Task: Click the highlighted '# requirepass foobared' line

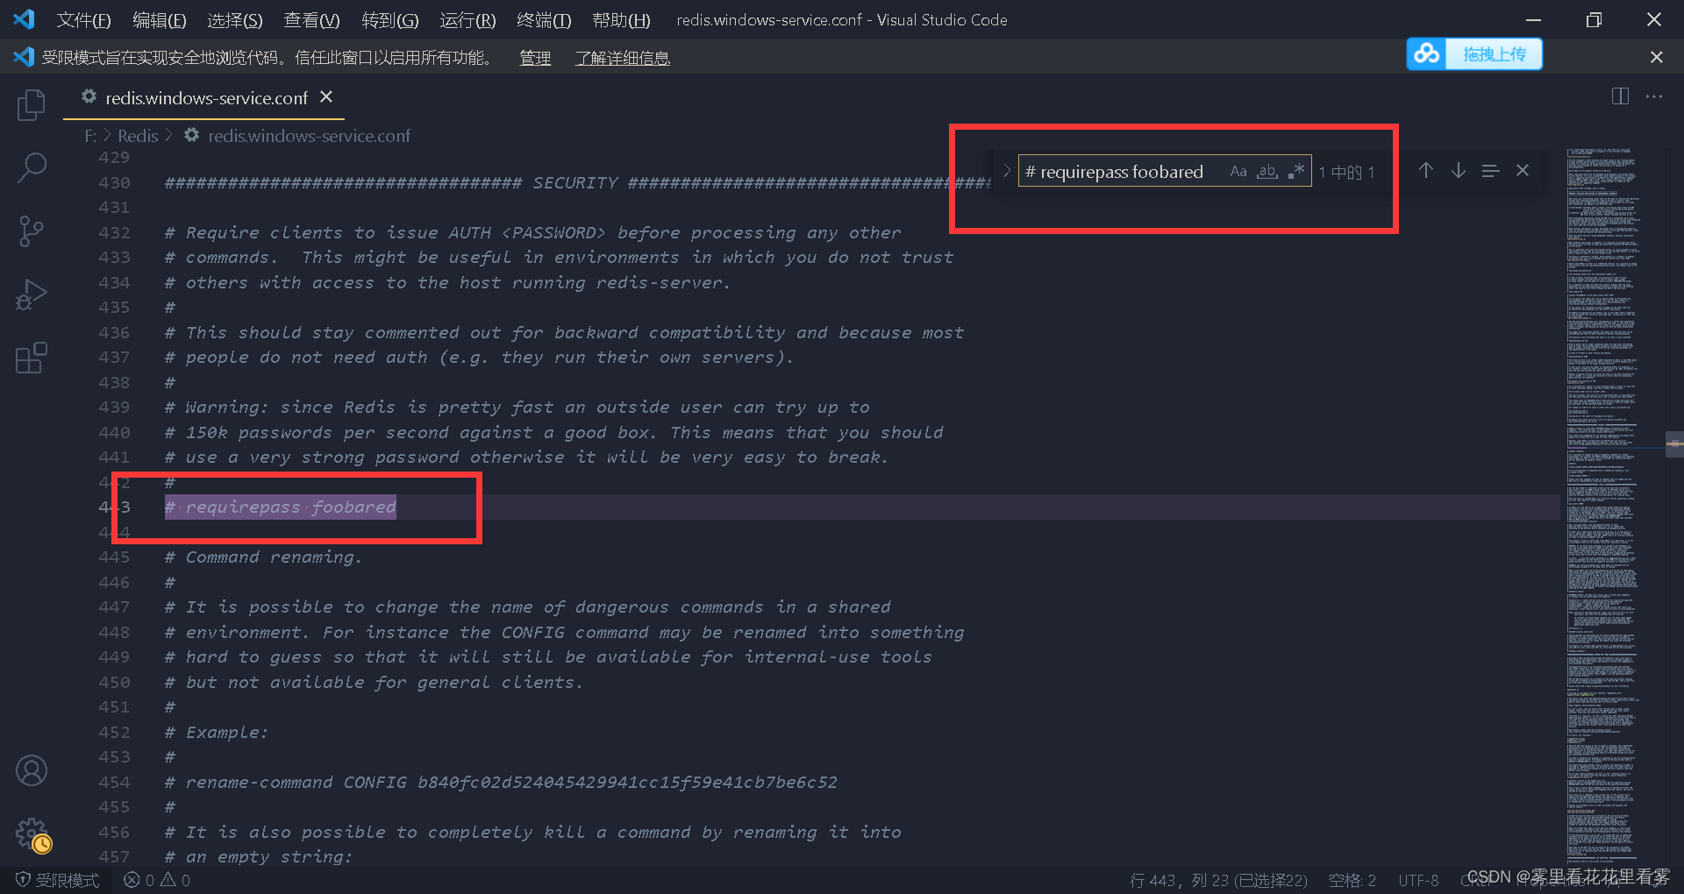Action: (281, 507)
